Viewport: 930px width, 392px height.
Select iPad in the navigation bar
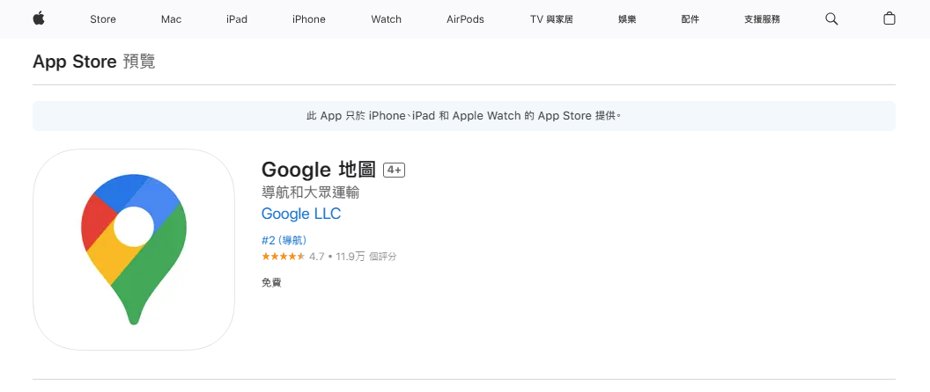tap(237, 19)
